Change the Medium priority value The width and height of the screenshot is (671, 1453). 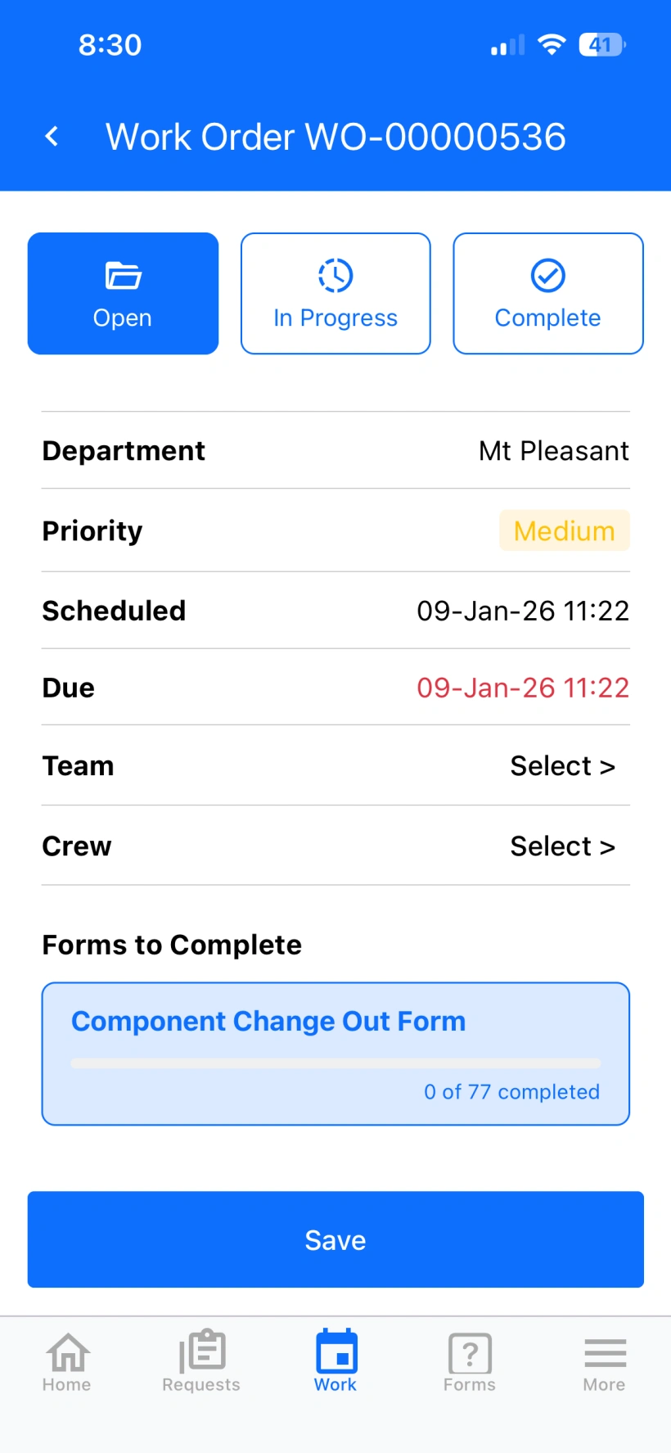coord(564,531)
